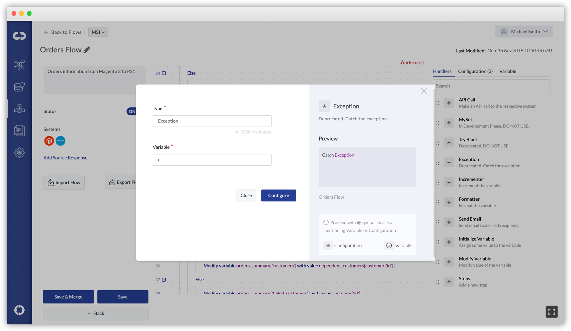Click the lifebuoy help icon in the sidebar
571x331 pixels.
(19, 310)
